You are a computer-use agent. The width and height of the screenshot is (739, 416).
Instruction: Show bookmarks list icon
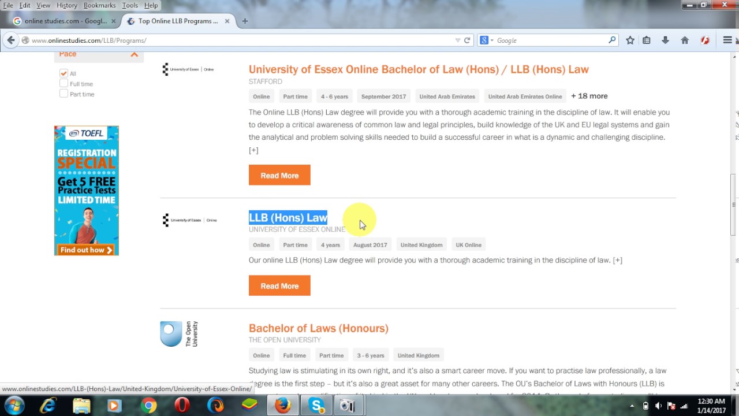click(x=647, y=40)
